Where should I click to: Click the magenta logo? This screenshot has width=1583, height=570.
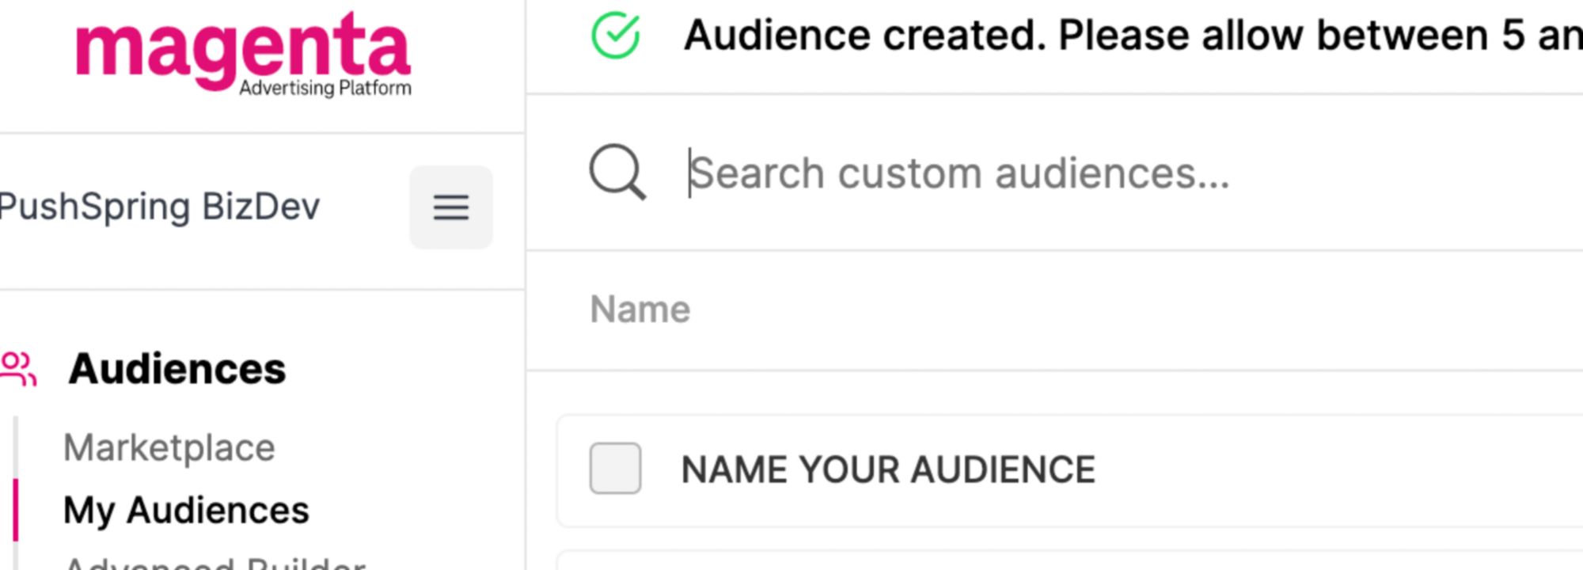pyautogui.click(x=242, y=51)
